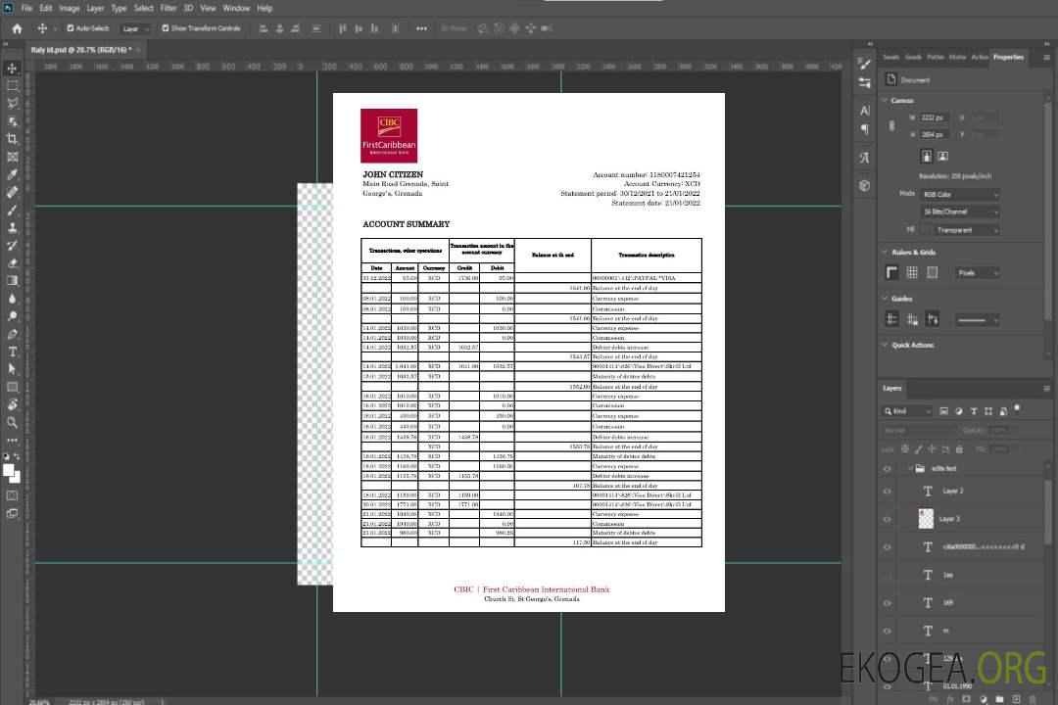Screen dimensions: 1058x705
Task: Collapse the Rulers & Grids section
Action: [885, 253]
